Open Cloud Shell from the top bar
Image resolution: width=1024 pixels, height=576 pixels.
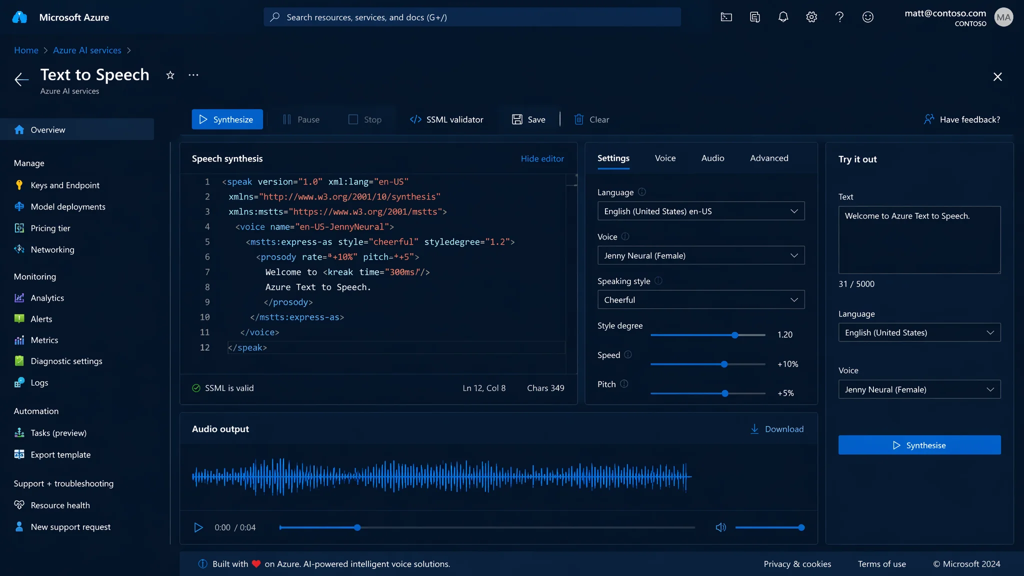pyautogui.click(x=726, y=17)
